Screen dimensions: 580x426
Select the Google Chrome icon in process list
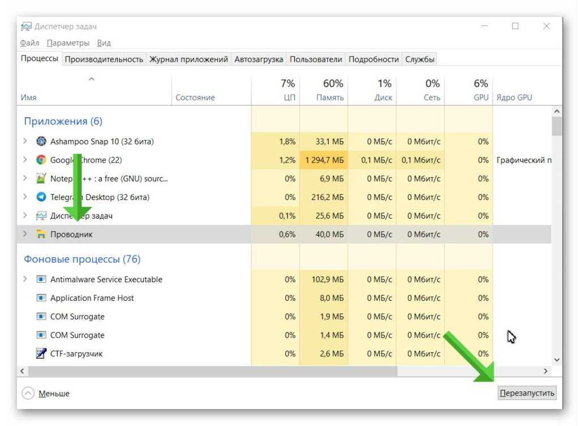click(x=41, y=160)
